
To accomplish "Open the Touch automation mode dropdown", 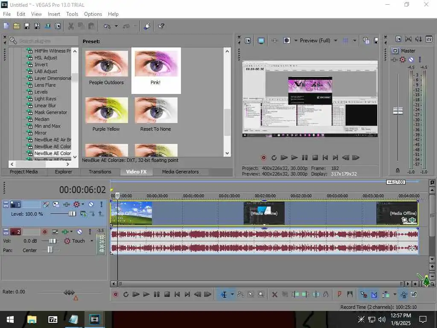I will pyautogui.click(x=92, y=241).
